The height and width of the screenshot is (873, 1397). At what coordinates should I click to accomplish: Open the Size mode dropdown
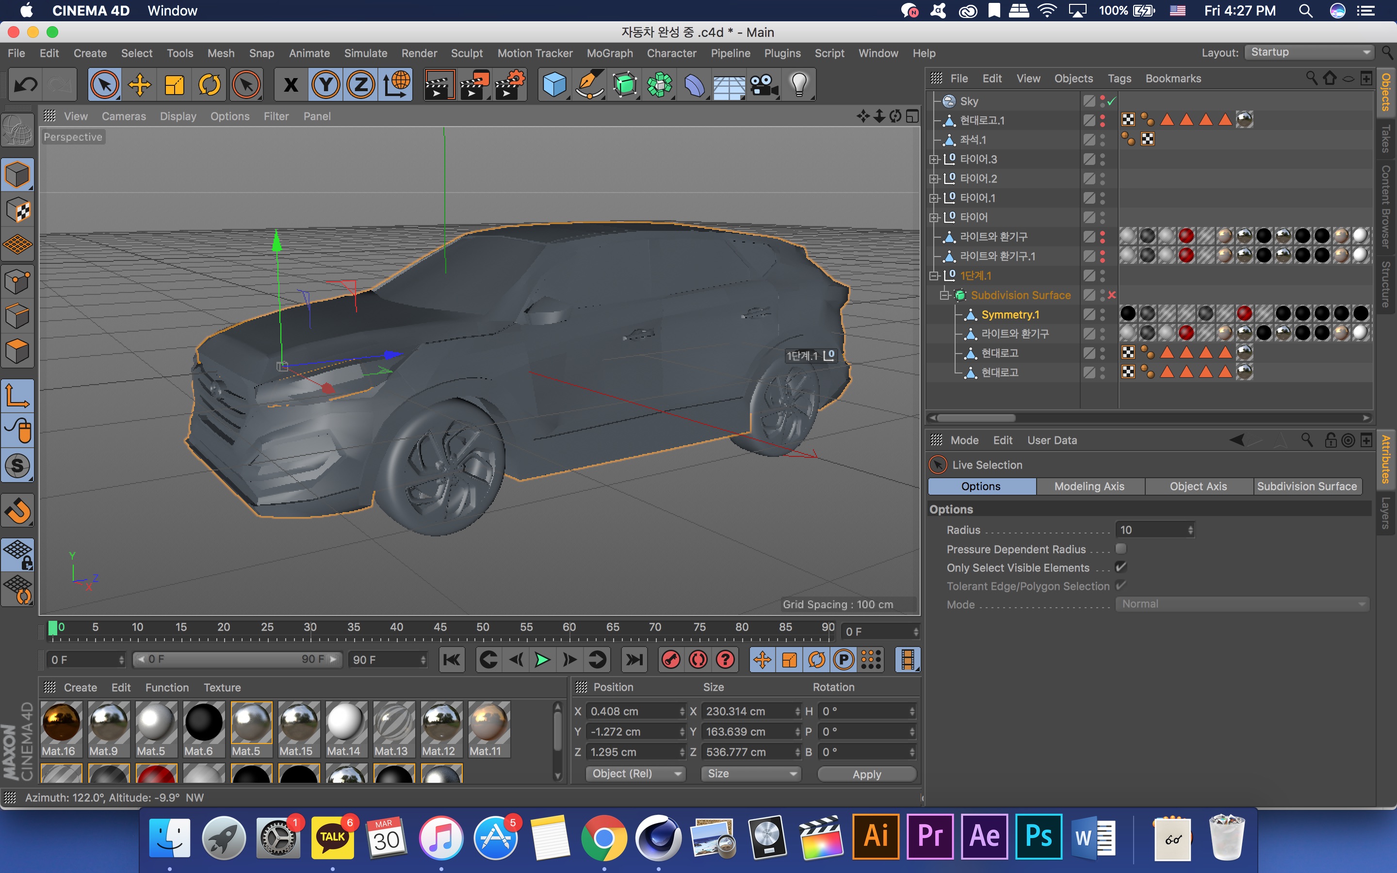point(750,773)
